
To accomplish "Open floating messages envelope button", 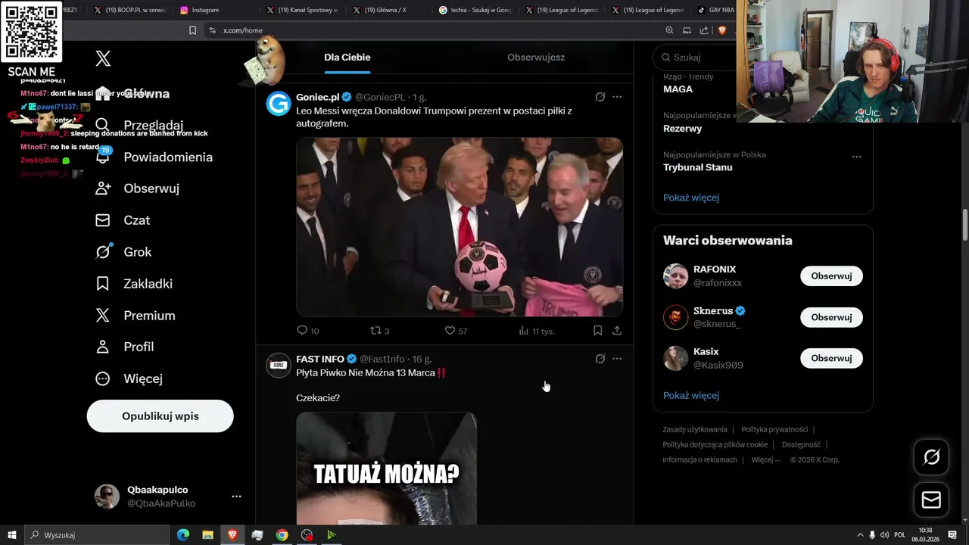I will point(931,500).
